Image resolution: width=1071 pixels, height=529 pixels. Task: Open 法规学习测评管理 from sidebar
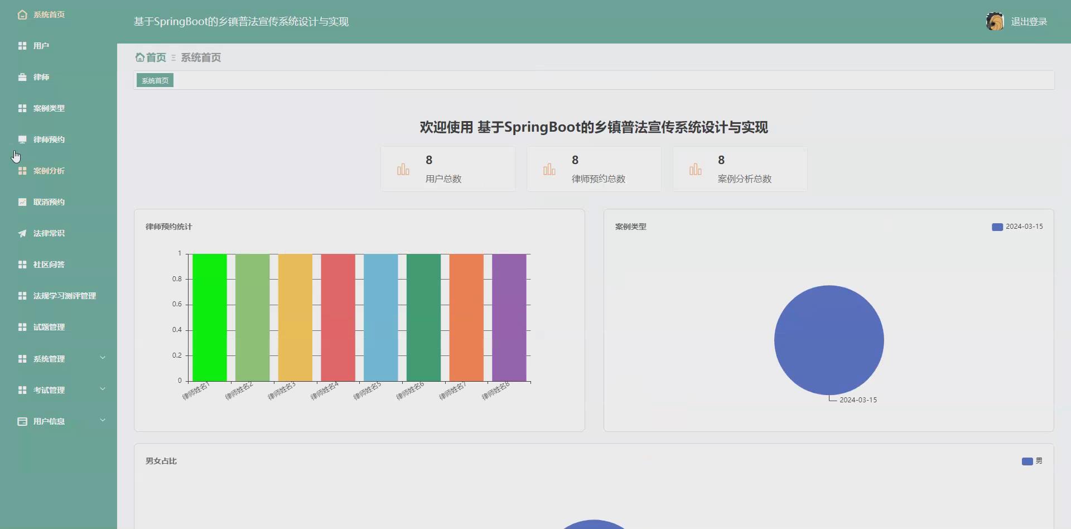tap(64, 296)
